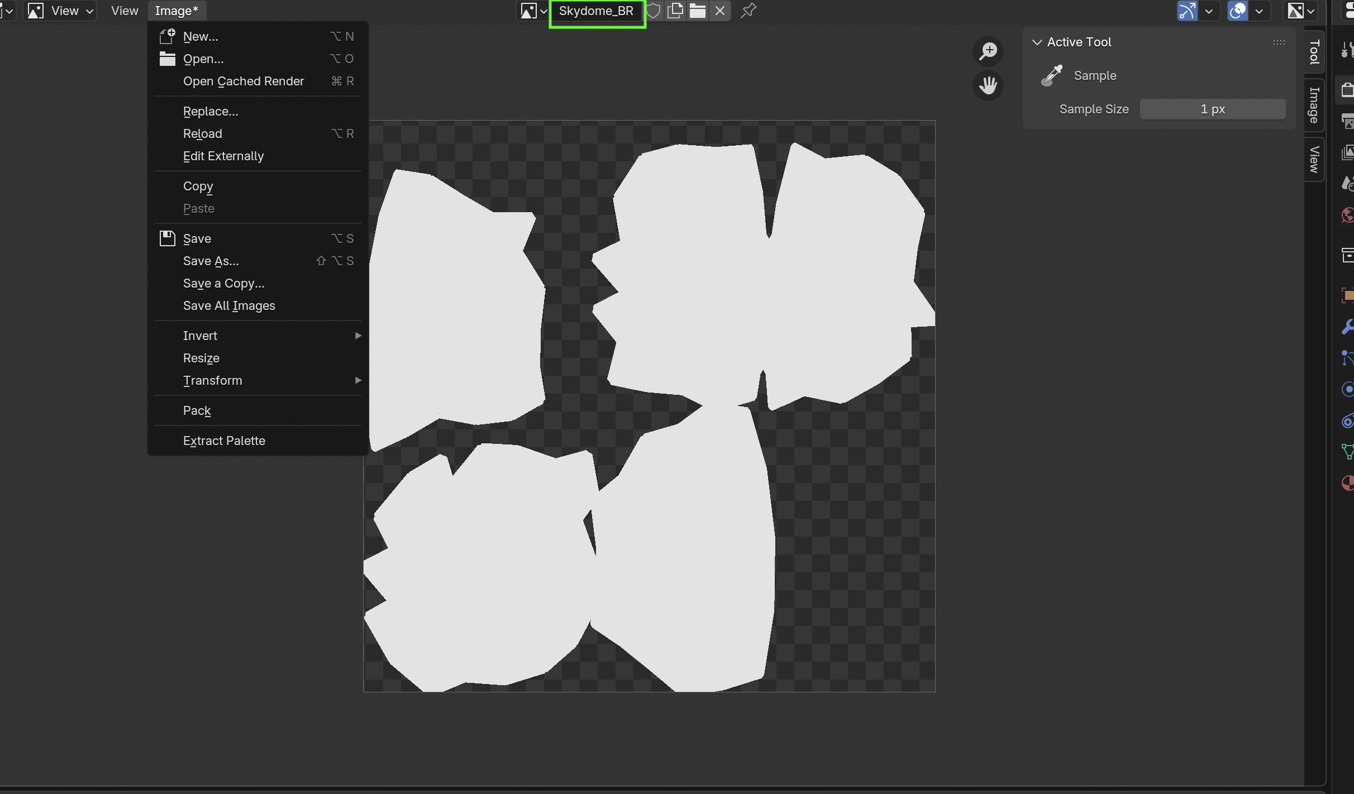1354x794 pixels.
Task: Click the new image copy icon
Action: tap(675, 11)
